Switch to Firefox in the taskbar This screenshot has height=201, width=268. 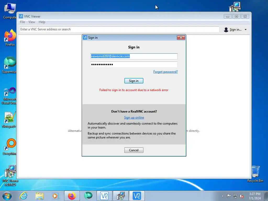(72, 196)
